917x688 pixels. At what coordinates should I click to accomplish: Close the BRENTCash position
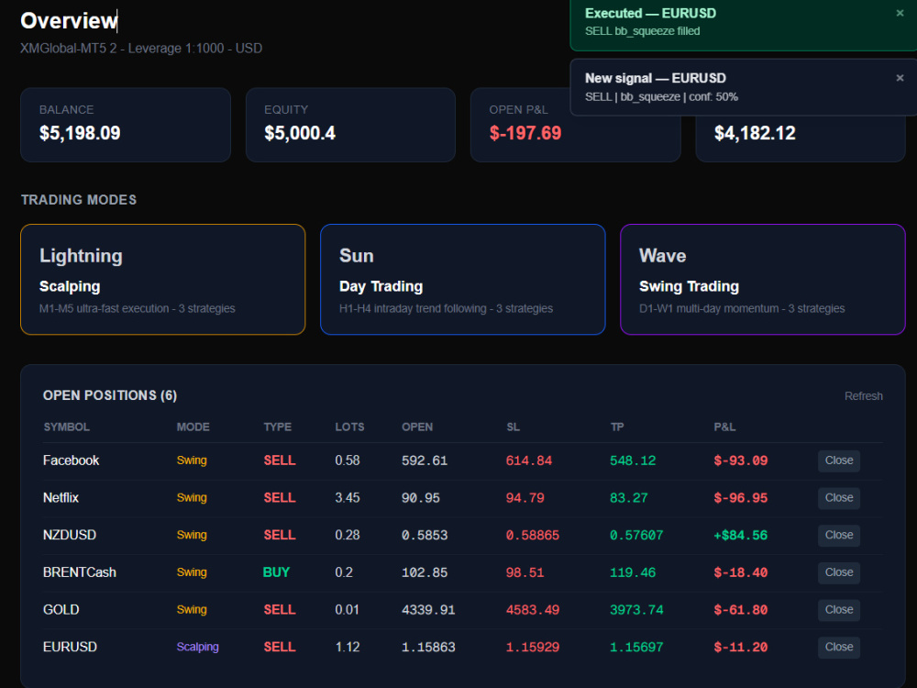[839, 572]
